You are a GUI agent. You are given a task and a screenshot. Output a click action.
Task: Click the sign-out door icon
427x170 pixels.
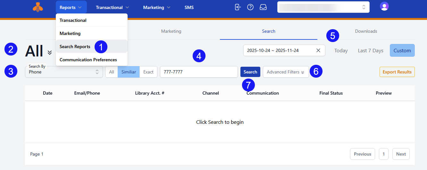[238, 7]
